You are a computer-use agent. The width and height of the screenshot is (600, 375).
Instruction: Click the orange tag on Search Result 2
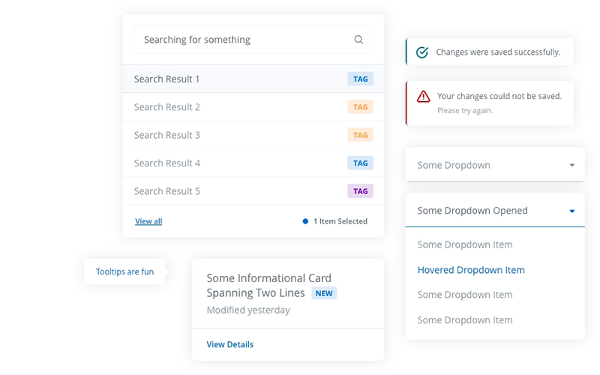click(x=360, y=107)
